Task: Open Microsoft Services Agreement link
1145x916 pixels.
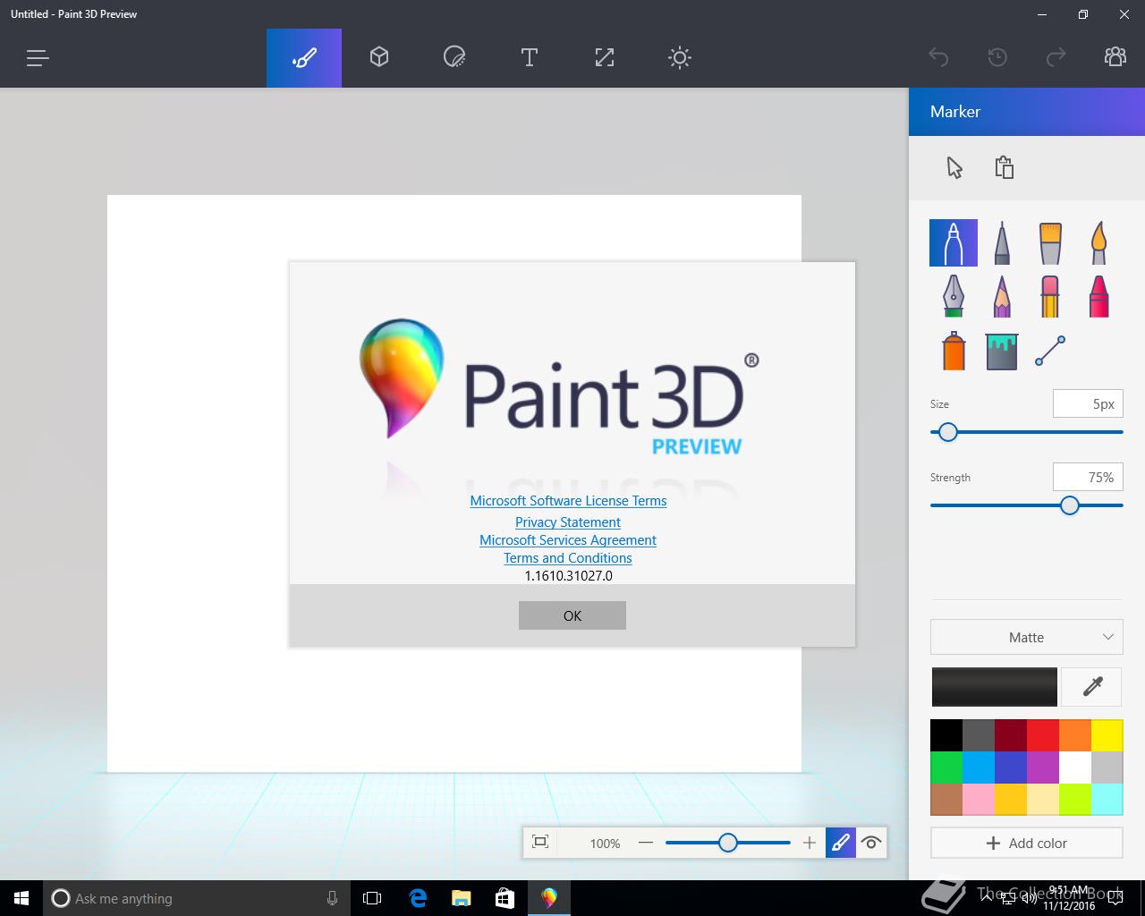Action: (568, 540)
